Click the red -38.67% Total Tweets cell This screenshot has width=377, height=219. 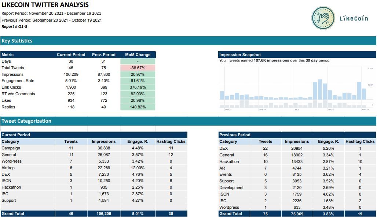coord(138,68)
